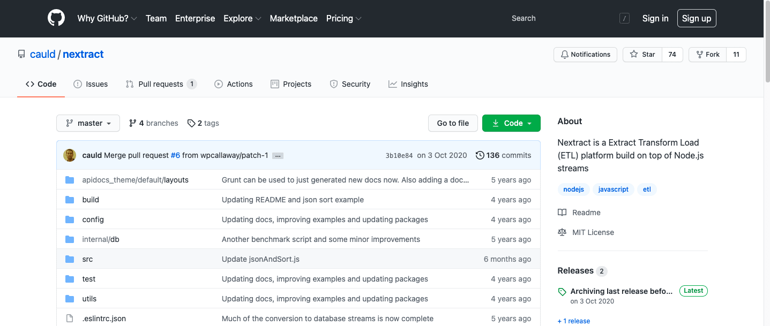Switch to the Insights tab
The width and height of the screenshot is (770, 326).
point(408,84)
